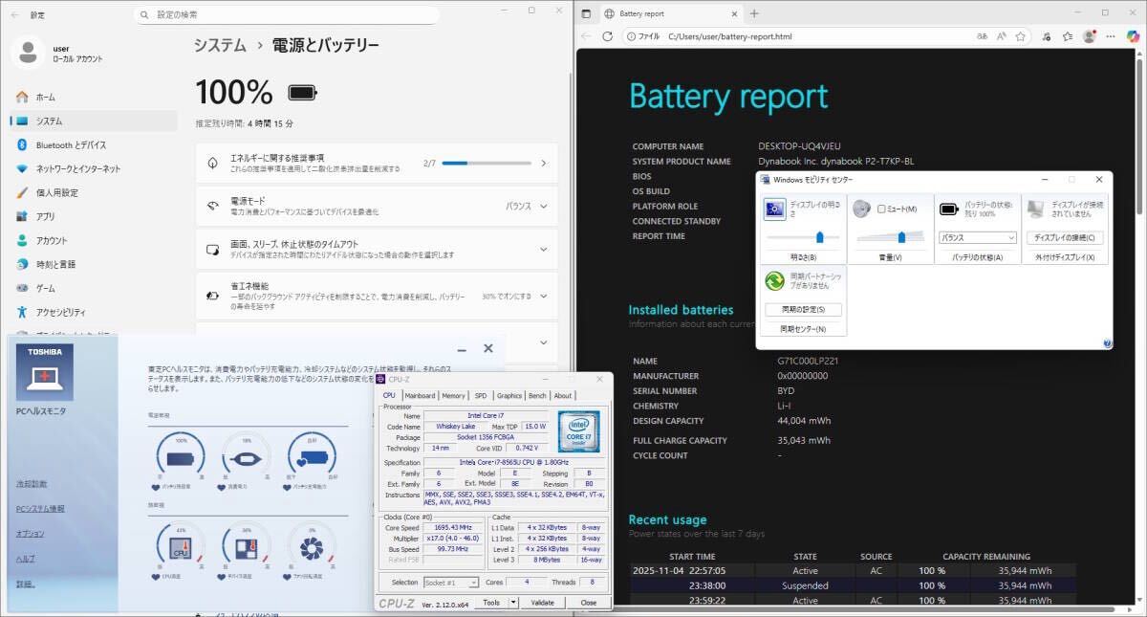
Task: Switch to the Memory tab in CPU-Z
Action: pos(453,395)
